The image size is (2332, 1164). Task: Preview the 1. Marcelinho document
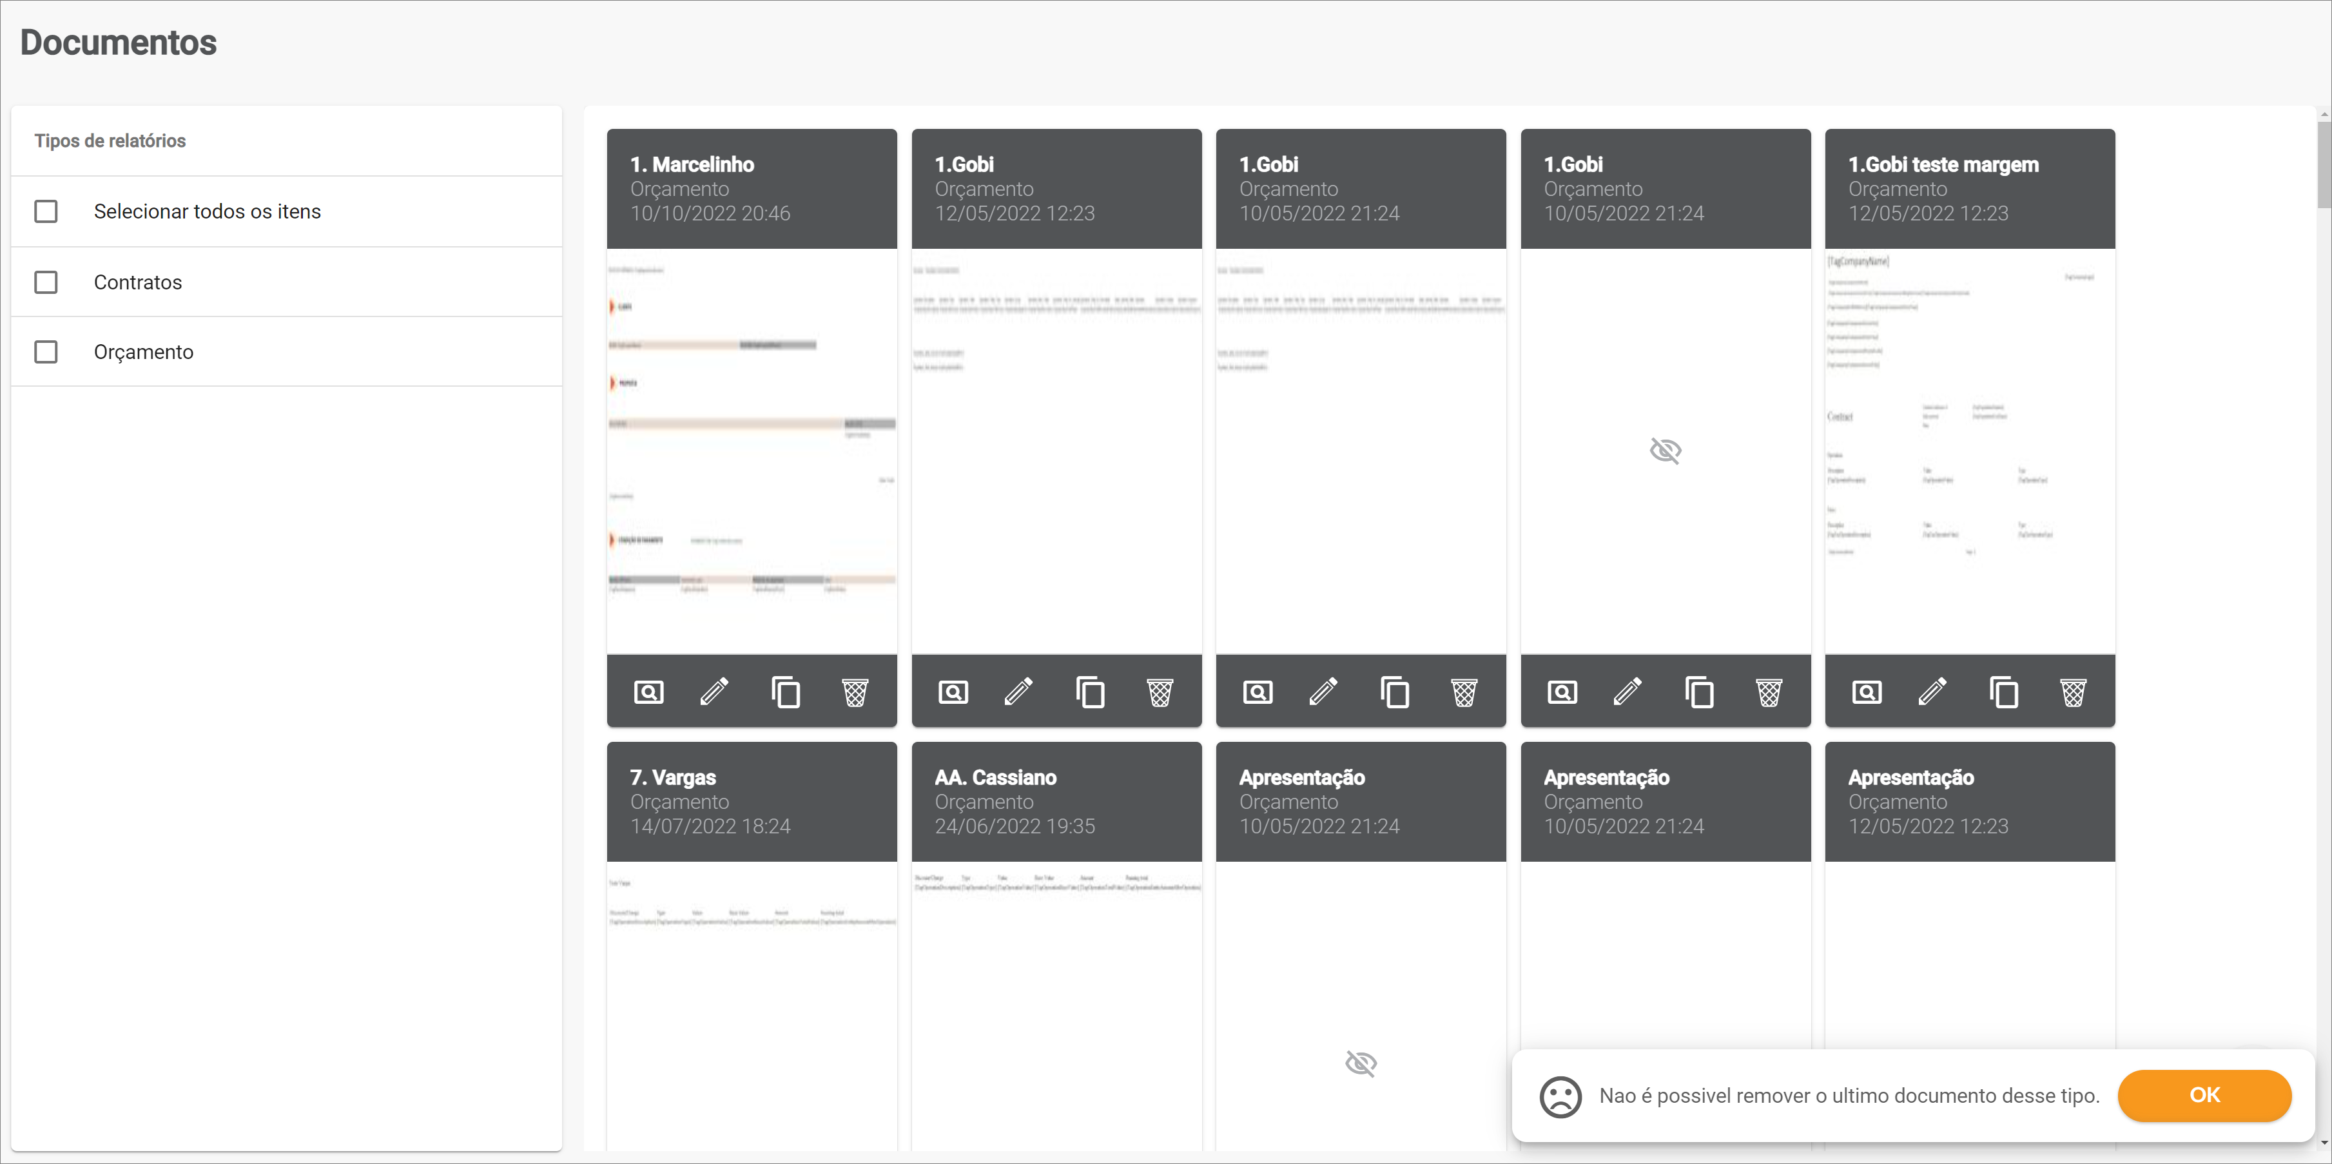point(648,692)
